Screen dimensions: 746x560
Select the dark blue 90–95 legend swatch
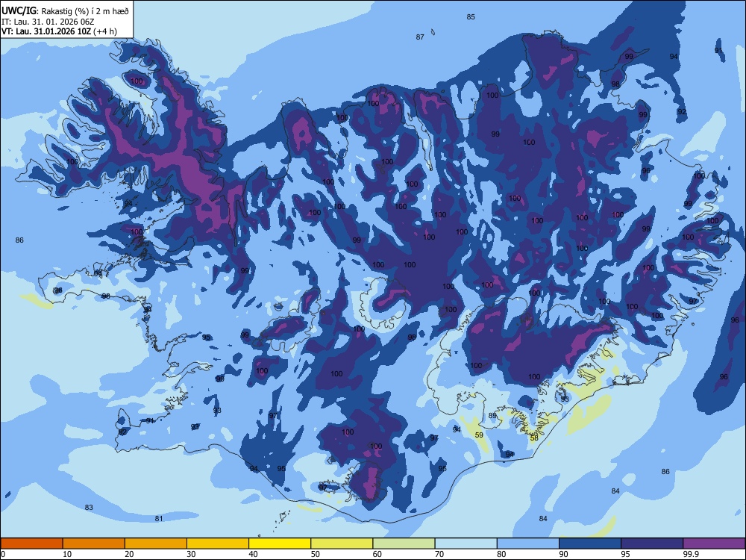pos(590,544)
